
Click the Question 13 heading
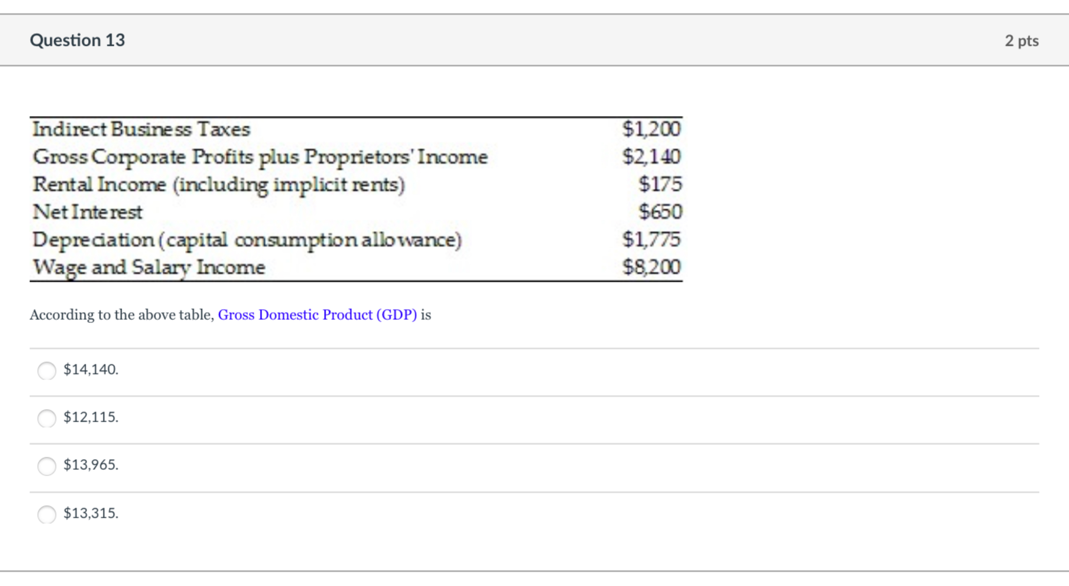point(77,40)
